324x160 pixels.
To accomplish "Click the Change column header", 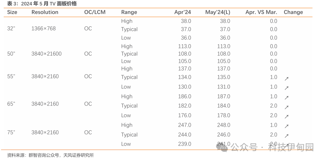I will point(293,12).
